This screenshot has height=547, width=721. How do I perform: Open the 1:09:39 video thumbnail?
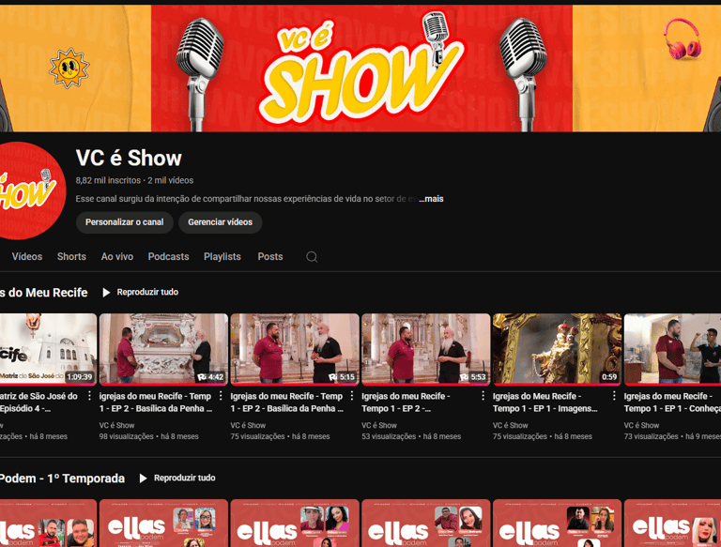click(x=48, y=349)
